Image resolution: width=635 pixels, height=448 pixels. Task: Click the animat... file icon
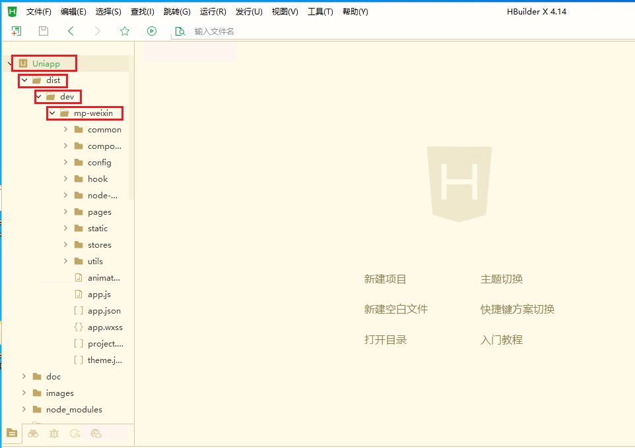[79, 278]
